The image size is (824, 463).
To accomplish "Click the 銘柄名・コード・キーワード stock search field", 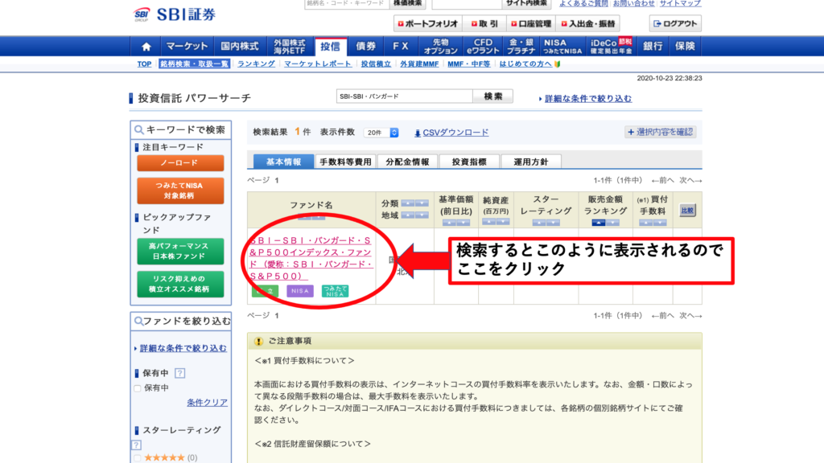I will pos(346,4).
